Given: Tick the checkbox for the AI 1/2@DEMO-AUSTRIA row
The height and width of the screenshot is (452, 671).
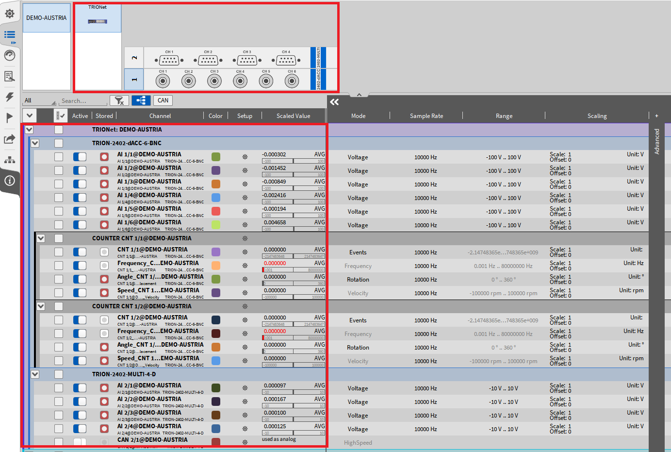Looking at the screenshot, I should click(x=59, y=170).
